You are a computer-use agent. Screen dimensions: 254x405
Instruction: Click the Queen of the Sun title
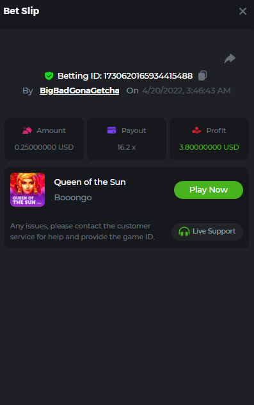(90, 182)
